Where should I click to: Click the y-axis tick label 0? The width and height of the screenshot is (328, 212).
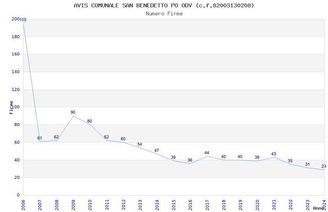click(18, 195)
